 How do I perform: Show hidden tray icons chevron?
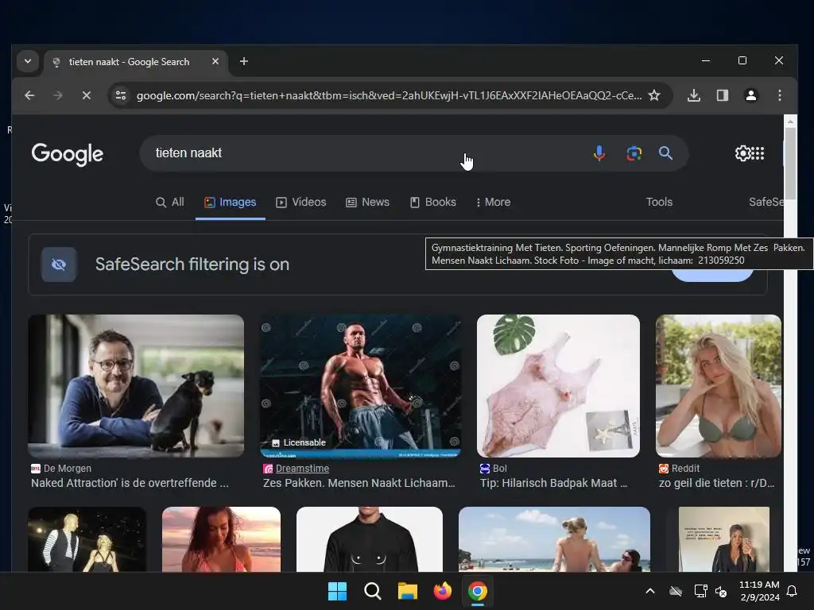click(x=650, y=591)
